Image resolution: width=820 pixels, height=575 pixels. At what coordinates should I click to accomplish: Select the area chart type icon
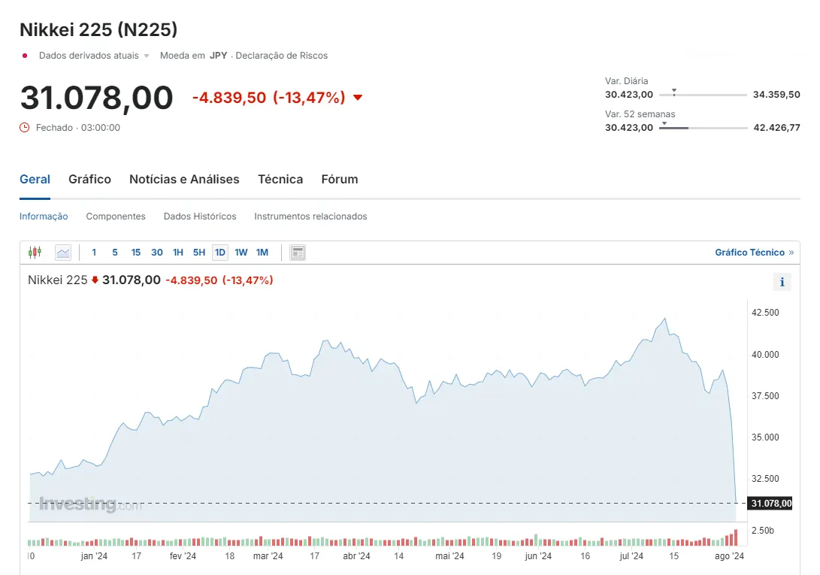[x=63, y=253]
